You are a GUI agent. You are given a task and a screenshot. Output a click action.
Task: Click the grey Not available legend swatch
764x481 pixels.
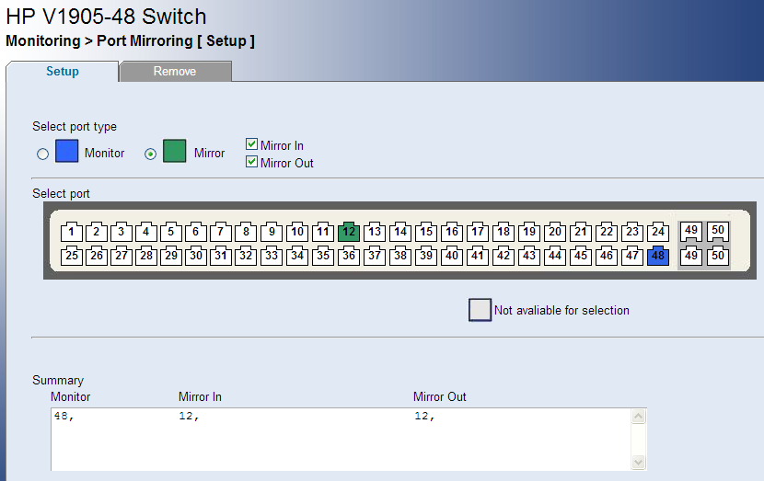click(480, 310)
